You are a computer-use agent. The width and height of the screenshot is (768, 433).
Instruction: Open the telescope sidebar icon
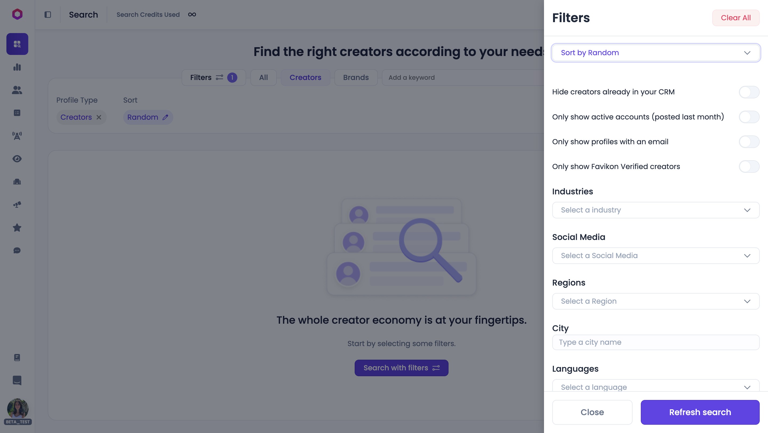17,205
